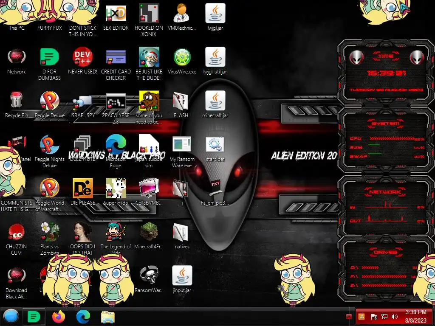The width and height of the screenshot is (435, 326).
Task: Select the Network desktop icon
Action: 17,61
